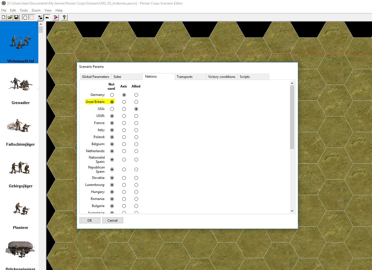Switch to the Nations tab

[158, 76]
